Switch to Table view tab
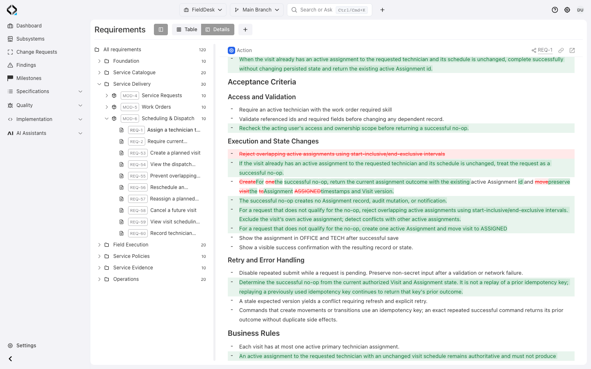 (187, 30)
